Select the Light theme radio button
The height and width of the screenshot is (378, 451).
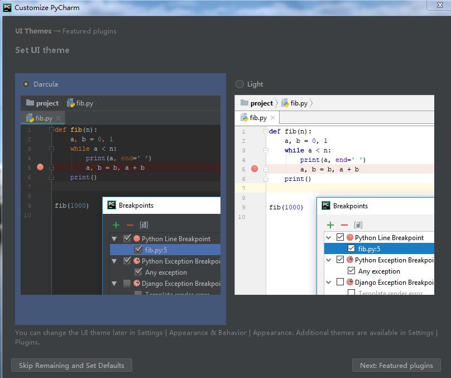pos(239,84)
